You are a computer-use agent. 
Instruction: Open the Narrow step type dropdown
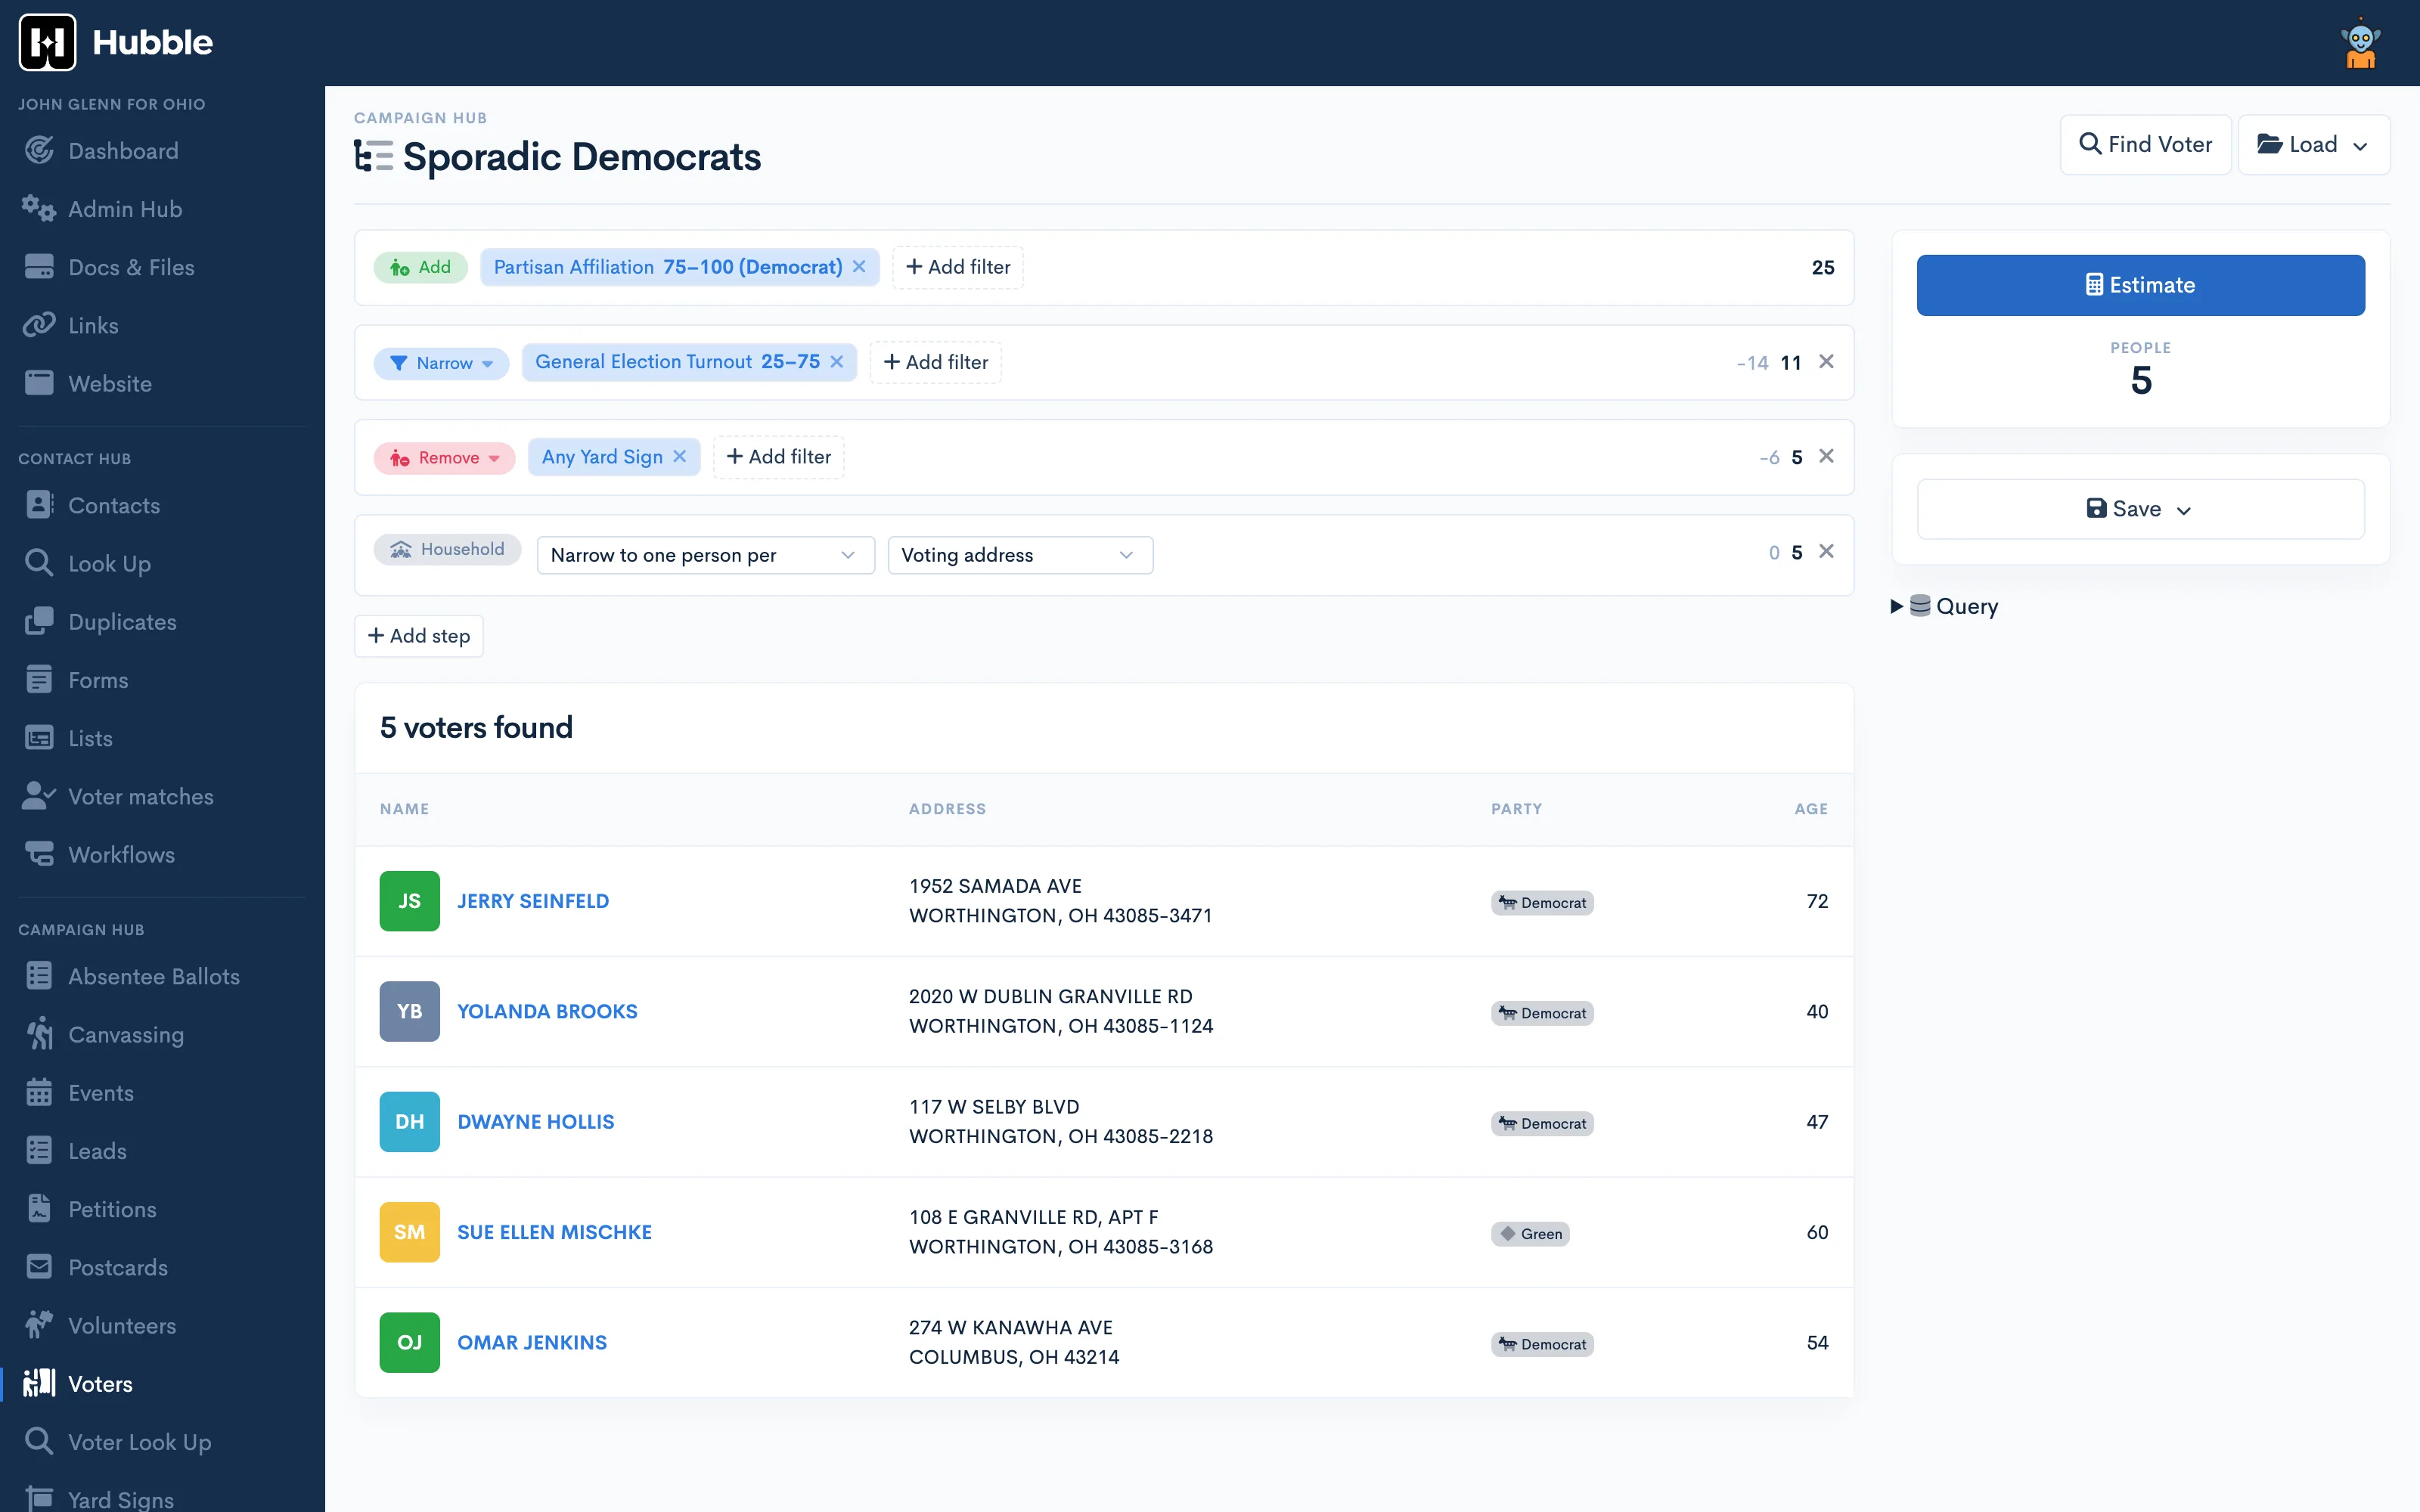441,363
